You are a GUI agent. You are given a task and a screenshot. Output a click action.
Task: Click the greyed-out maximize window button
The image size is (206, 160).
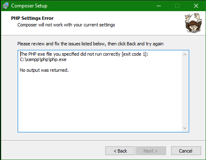point(177,6)
